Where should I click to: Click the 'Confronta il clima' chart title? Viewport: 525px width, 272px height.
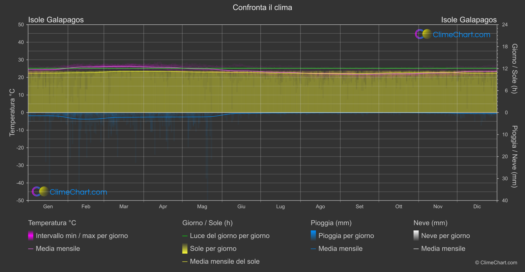point(262,8)
